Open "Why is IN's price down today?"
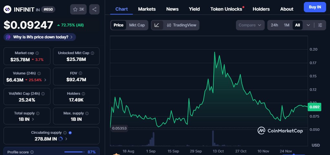 pyautogui.click(x=40, y=37)
